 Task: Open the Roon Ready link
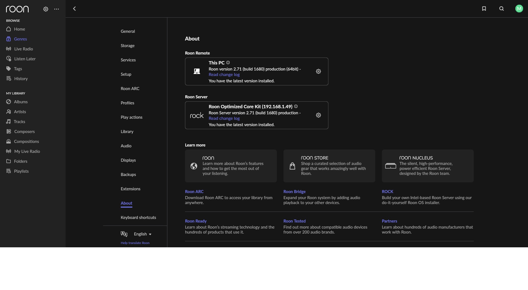coord(196,221)
